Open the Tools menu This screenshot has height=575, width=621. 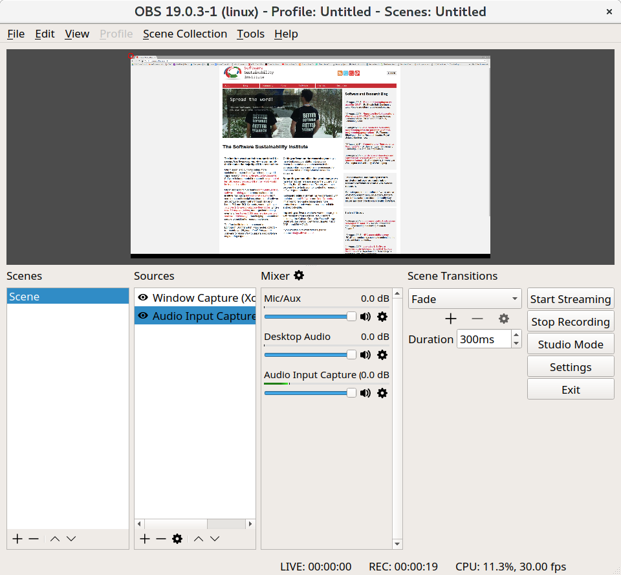coord(250,34)
